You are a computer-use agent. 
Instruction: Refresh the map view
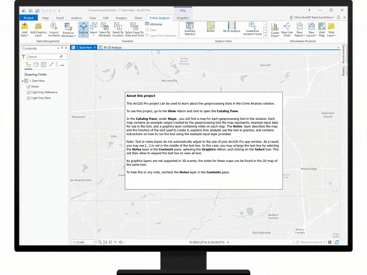tap(337, 242)
